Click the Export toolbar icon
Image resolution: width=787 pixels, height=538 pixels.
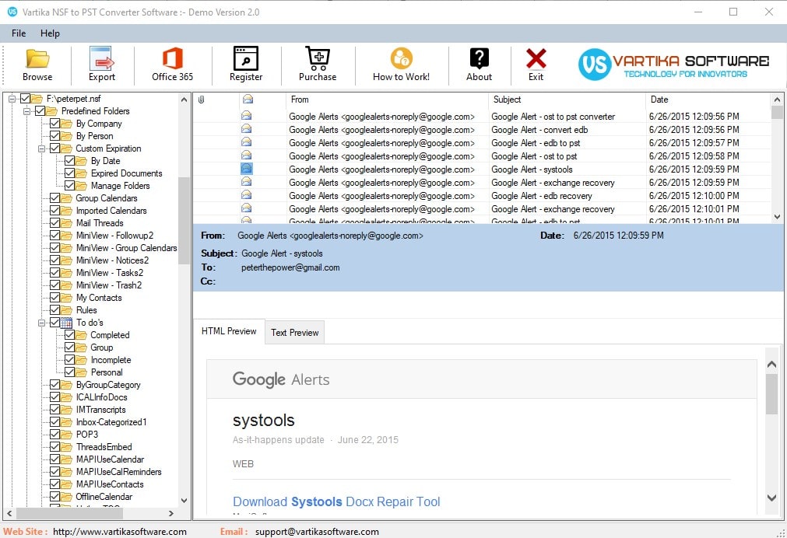click(x=101, y=60)
